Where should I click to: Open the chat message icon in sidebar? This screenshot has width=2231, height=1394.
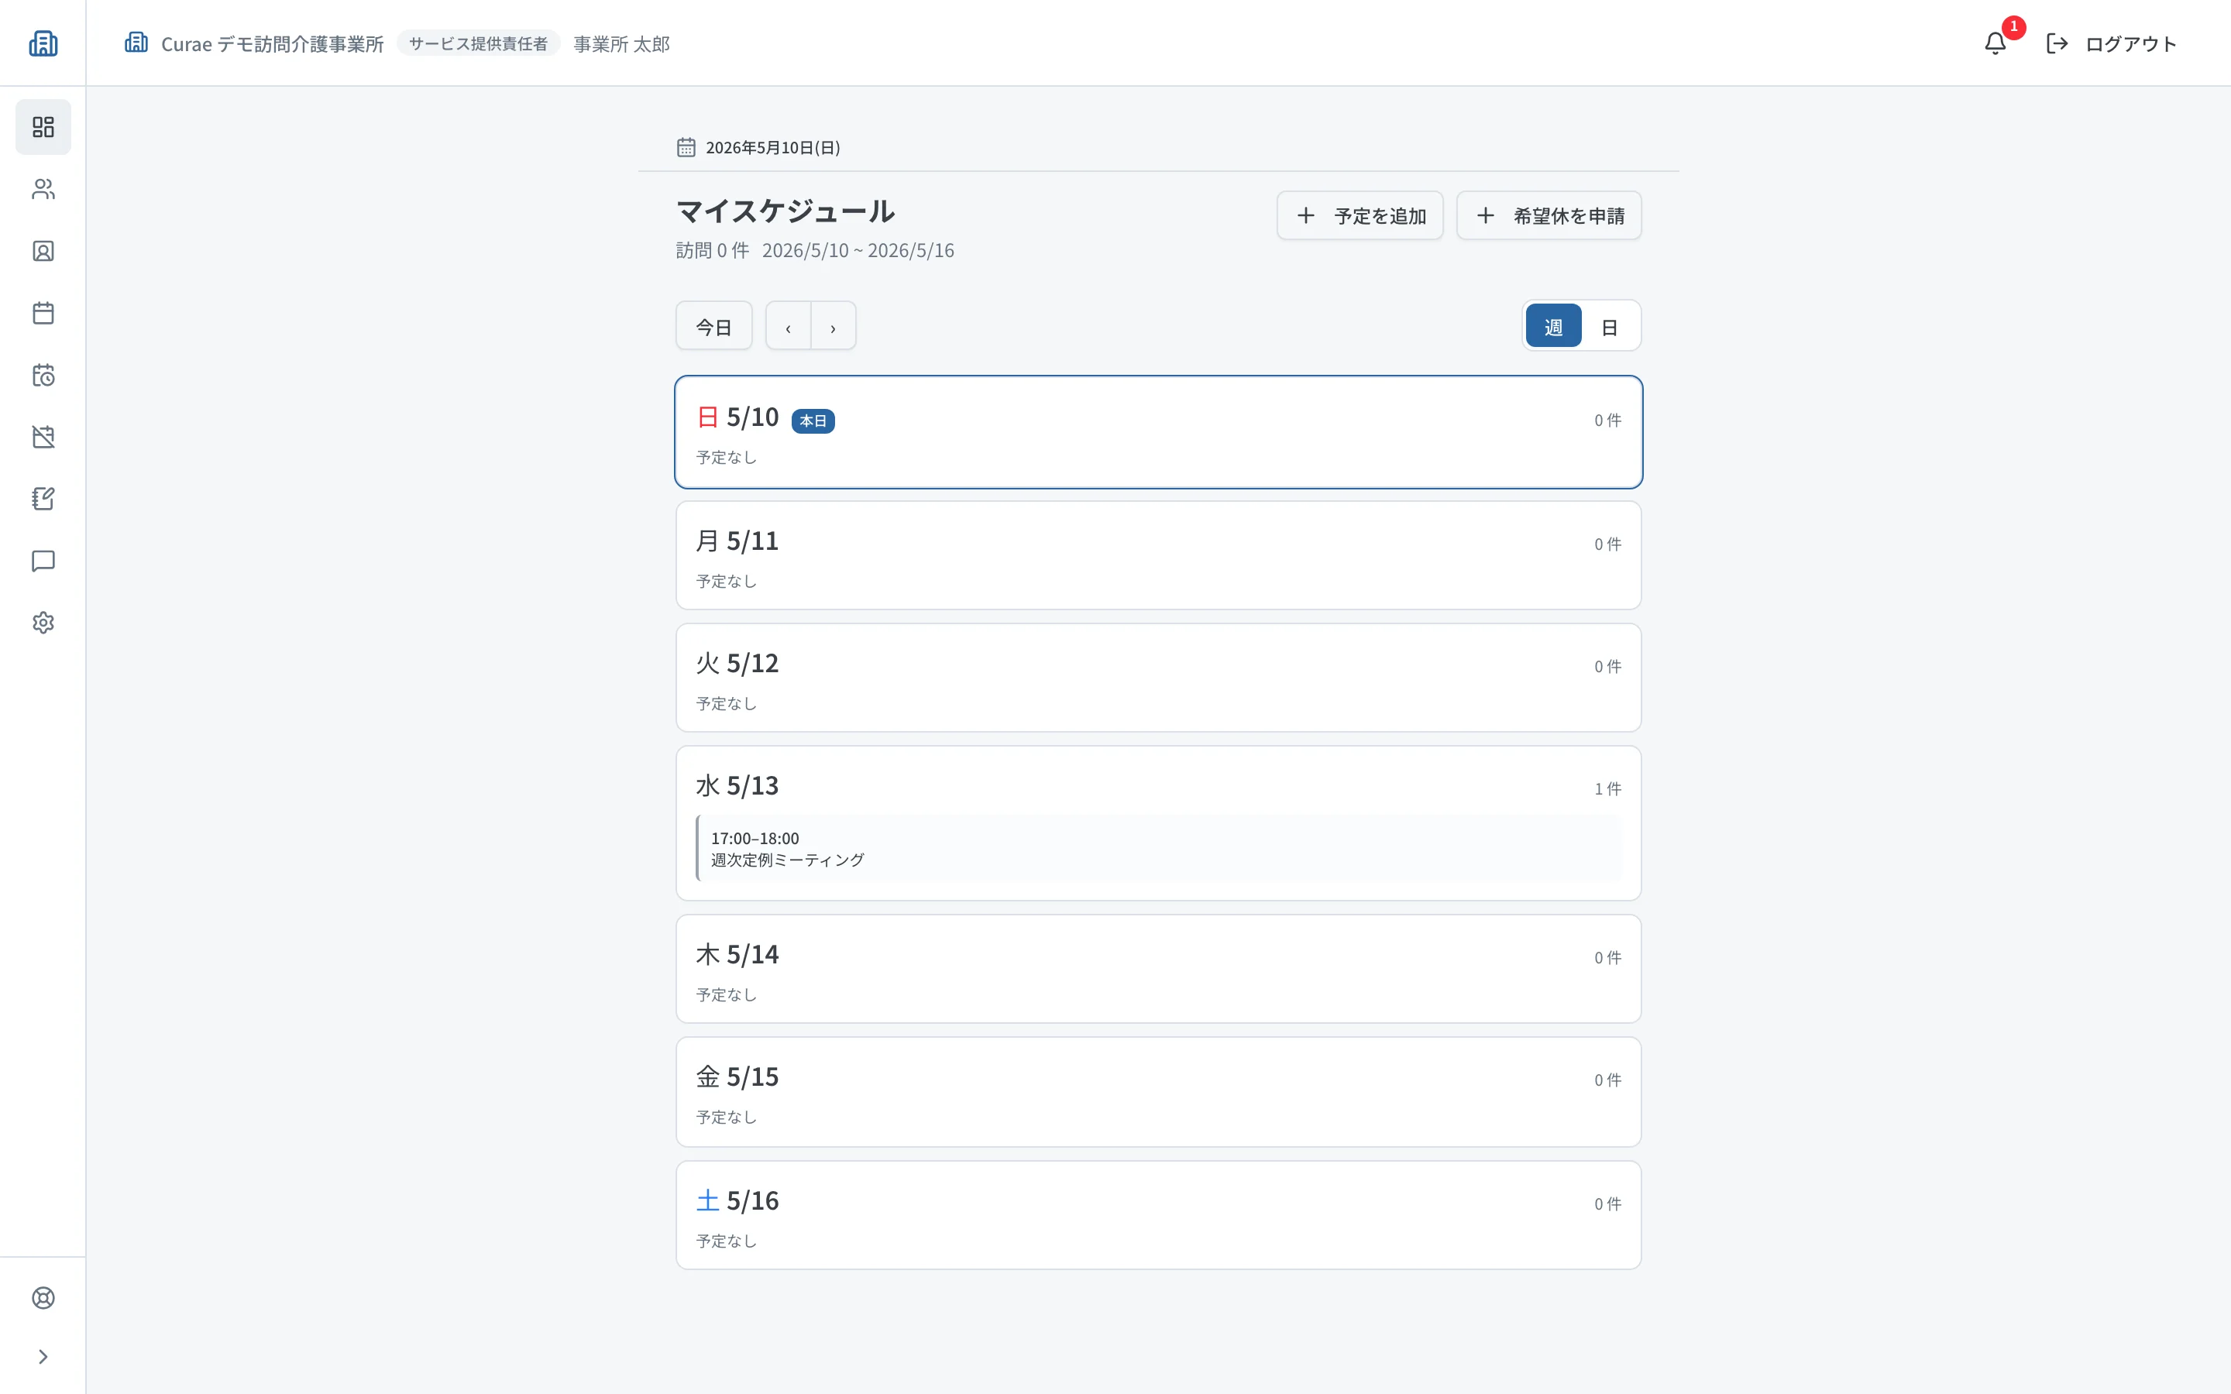[43, 561]
